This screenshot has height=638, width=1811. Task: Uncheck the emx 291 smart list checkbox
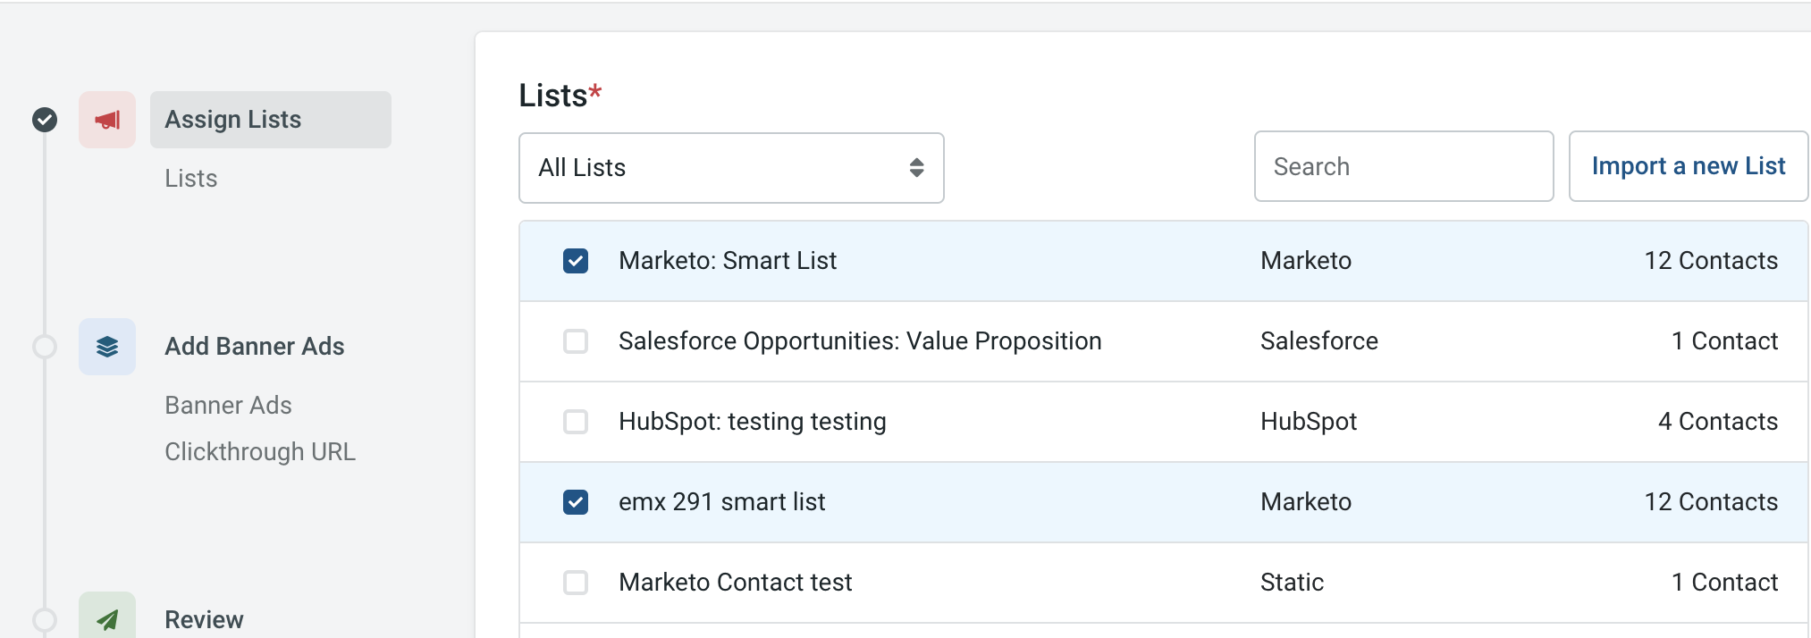tap(576, 502)
